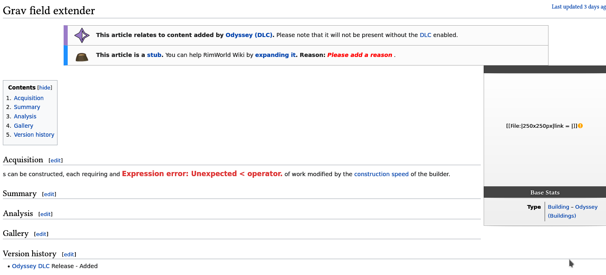Jump to Gallery in the Contents
Screen dimensions: 606x275
pos(23,126)
